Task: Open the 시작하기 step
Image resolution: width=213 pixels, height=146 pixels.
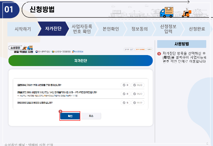Action: [x=23, y=29]
